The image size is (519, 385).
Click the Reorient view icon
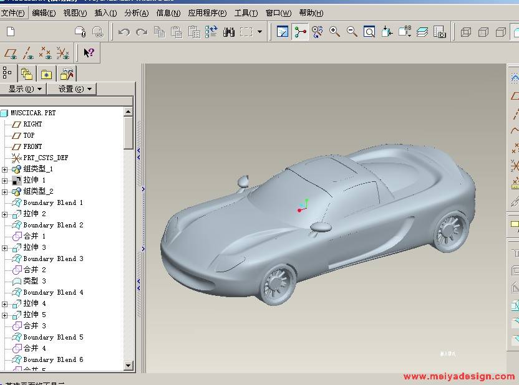click(387, 32)
